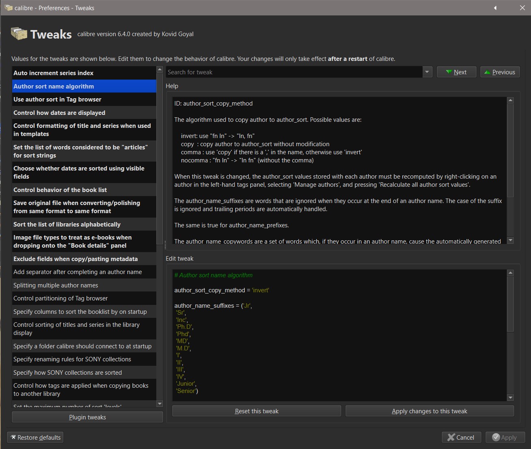The image size is (531, 449).
Task: Select Control sorting of titles and series tweak
Action: pyautogui.click(x=84, y=329)
